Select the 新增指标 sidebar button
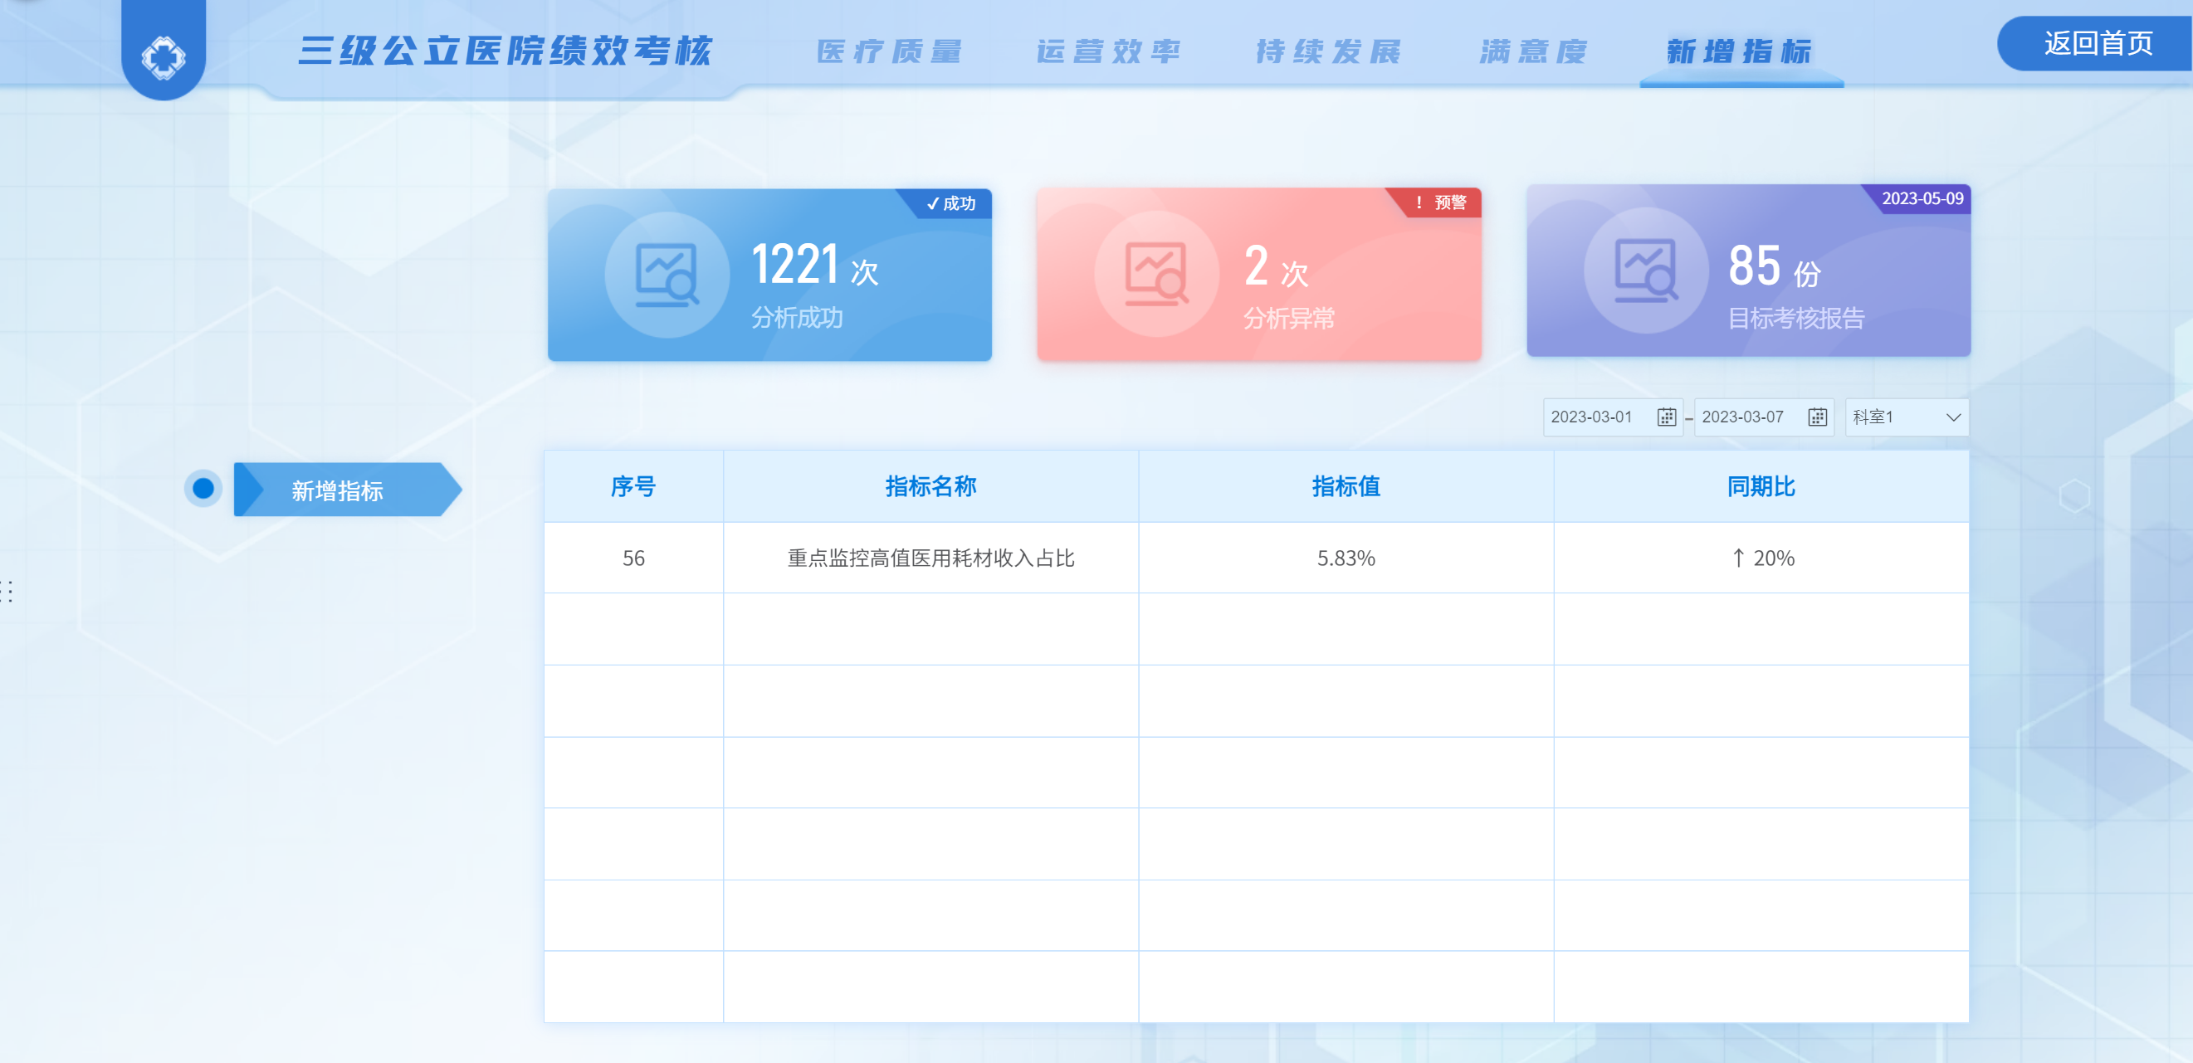 [338, 490]
